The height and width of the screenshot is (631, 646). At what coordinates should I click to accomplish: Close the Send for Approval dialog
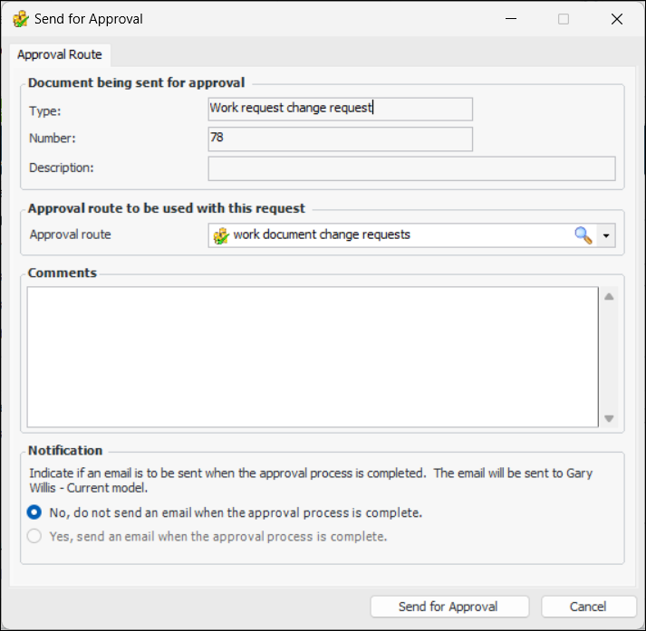[x=617, y=19]
